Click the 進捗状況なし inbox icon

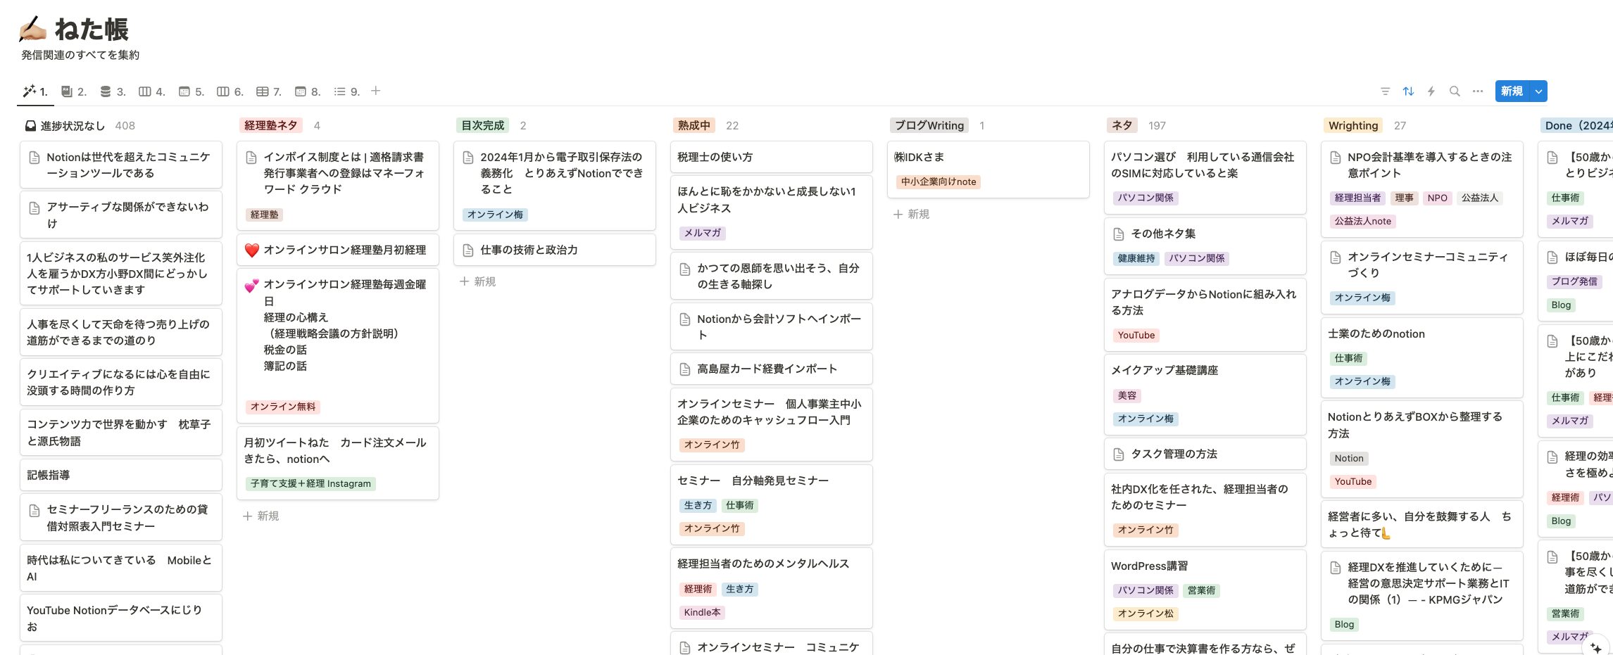point(31,126)
